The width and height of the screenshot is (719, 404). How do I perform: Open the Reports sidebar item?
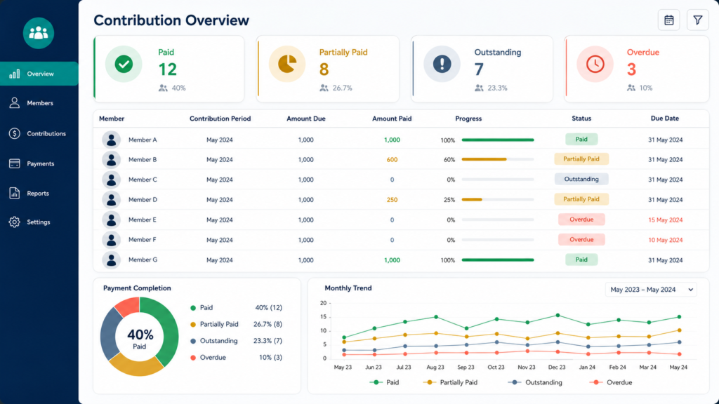pyautogui.click(x=39, y=194)
